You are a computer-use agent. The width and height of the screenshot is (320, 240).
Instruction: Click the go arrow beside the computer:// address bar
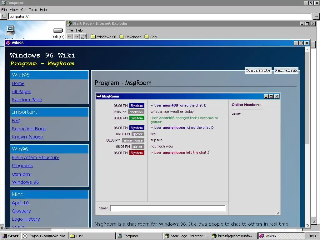(316, 16)
